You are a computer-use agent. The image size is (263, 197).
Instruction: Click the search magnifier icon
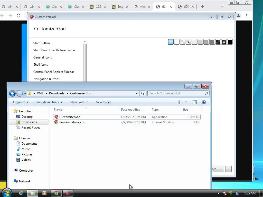[206, 93]
